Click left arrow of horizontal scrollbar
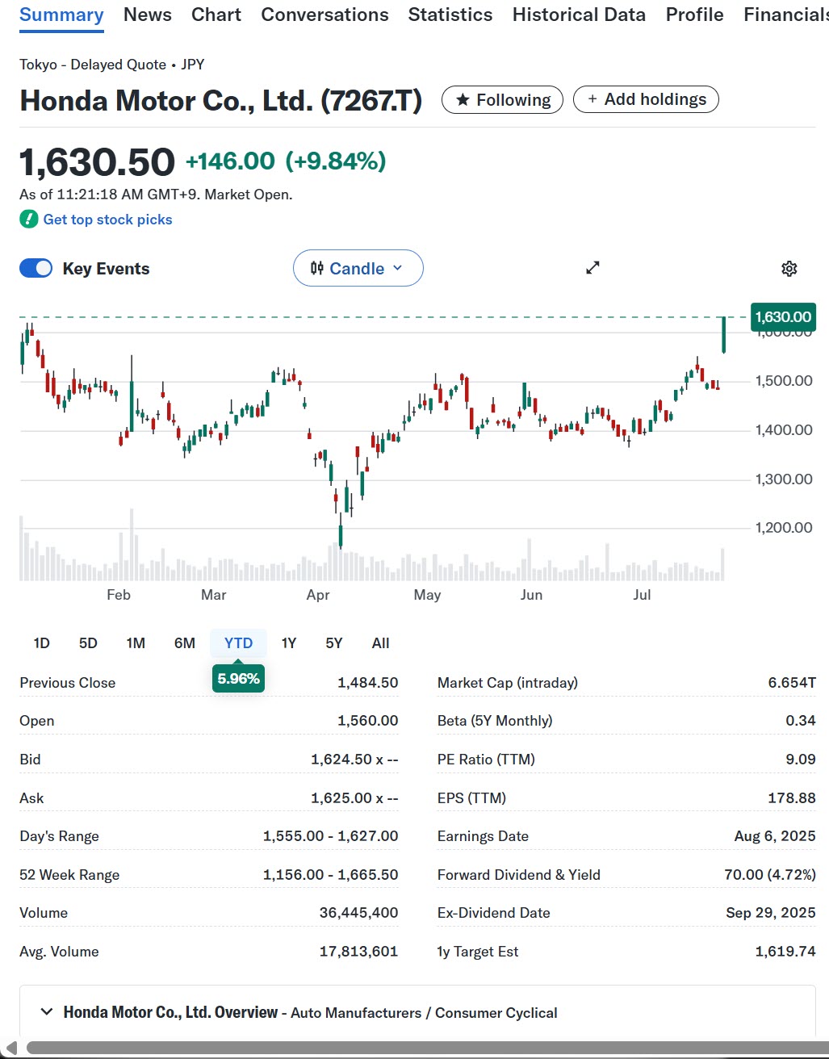The height and width of the screenshot is (1059, 829). click(x=11, y=1048)
